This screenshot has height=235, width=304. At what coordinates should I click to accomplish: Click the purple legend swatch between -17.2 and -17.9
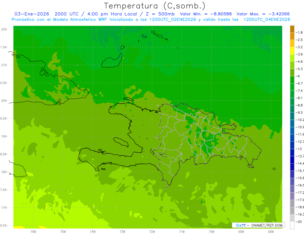(292, 196)
